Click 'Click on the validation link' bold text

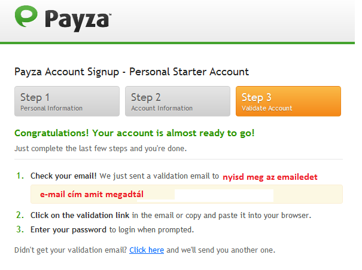[x=80, y=216]
